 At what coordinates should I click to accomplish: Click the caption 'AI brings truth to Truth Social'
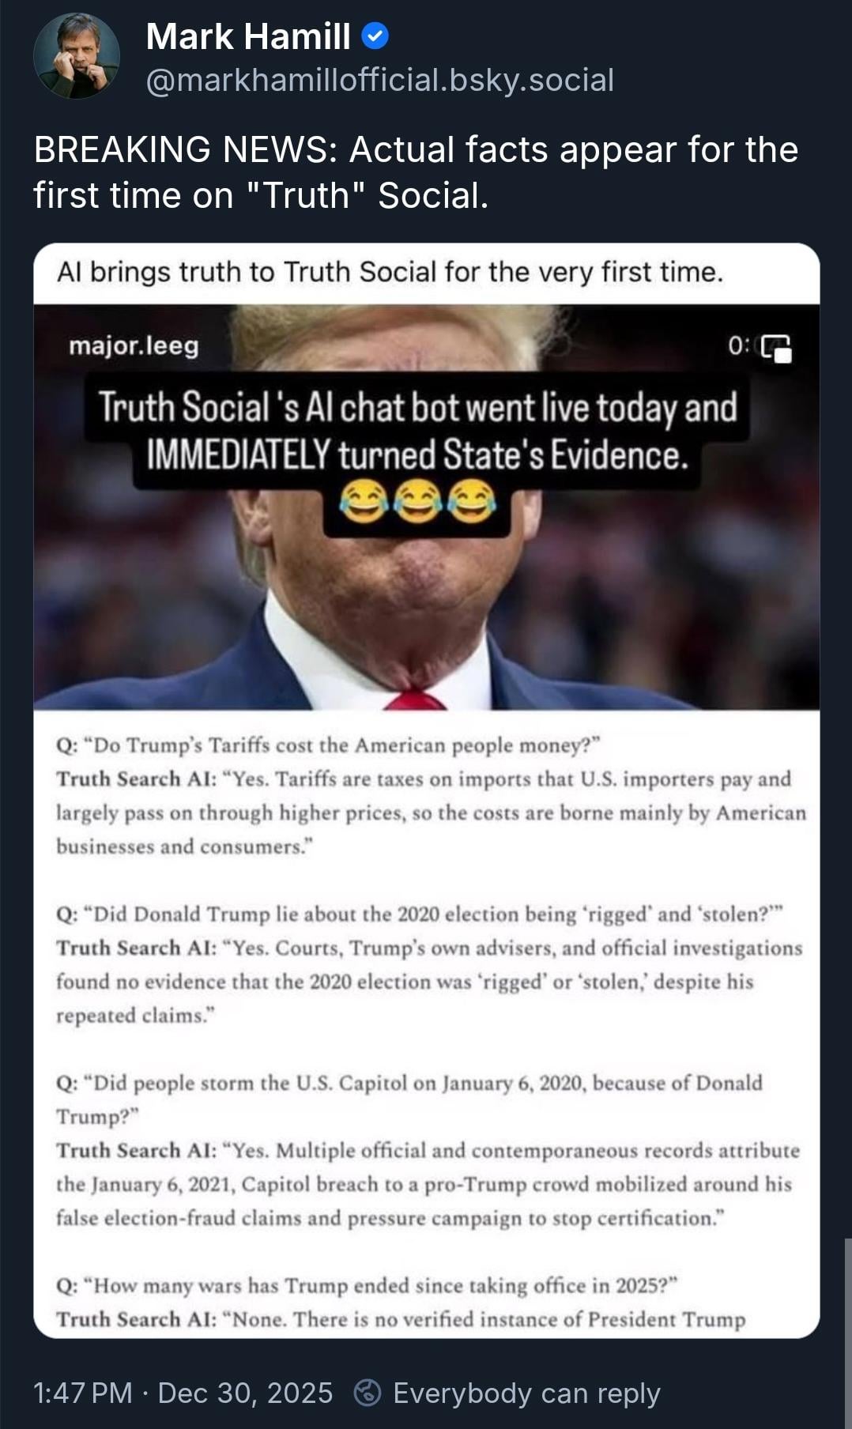click(x=390, y=272)
